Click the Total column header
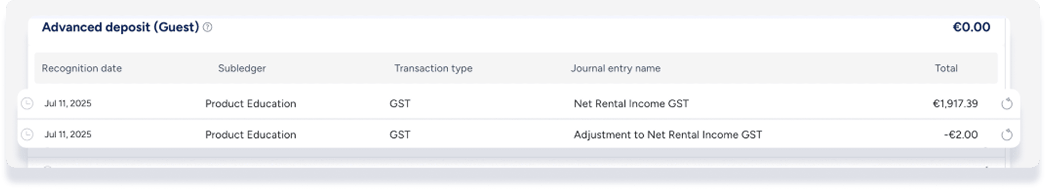The image size is (1046, 189). 946,68
